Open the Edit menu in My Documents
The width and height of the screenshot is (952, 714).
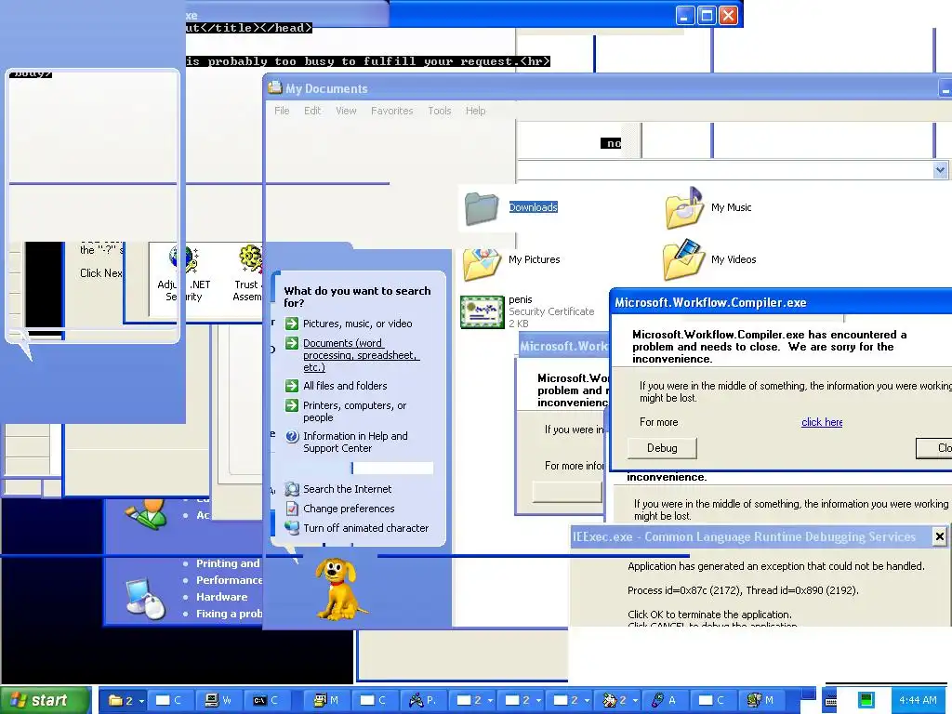coord(312,111)
